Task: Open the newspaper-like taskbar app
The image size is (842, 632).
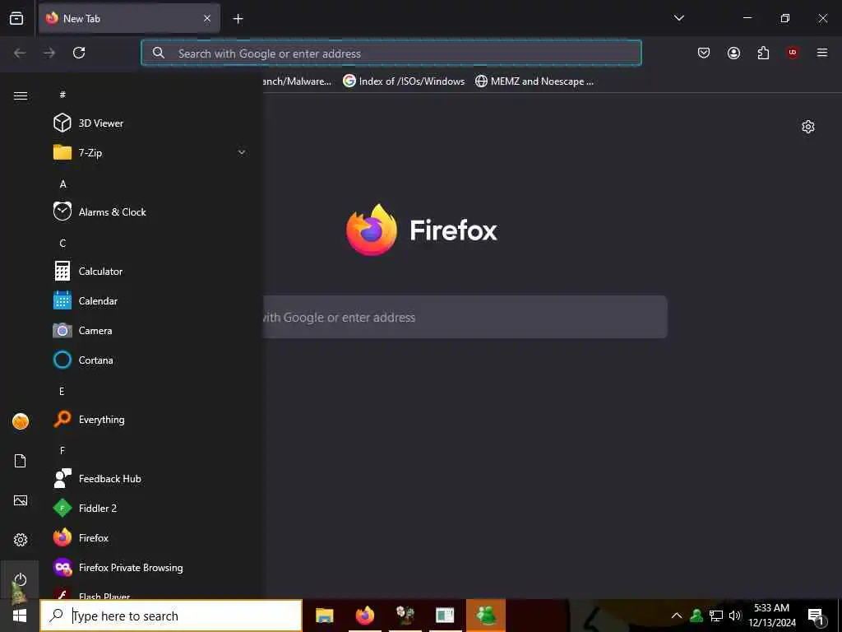Action: (x=445, y=616)
